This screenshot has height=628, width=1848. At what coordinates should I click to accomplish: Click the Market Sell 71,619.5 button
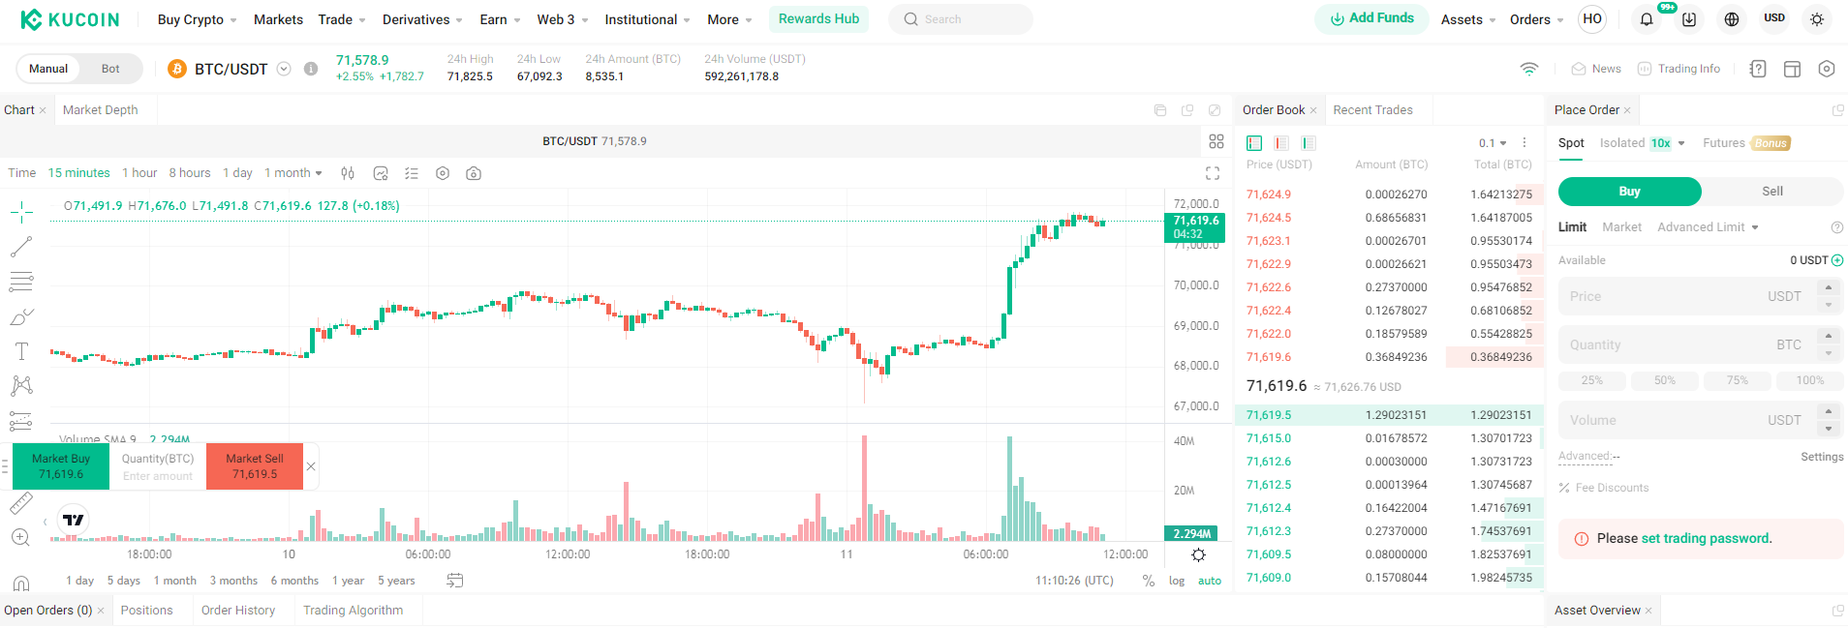click(255, 466)
